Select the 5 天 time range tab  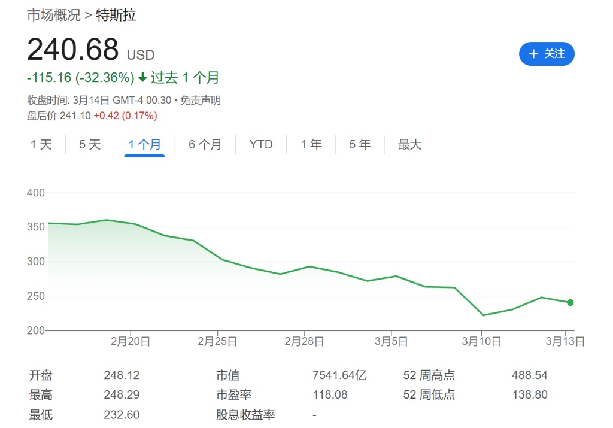90,145
